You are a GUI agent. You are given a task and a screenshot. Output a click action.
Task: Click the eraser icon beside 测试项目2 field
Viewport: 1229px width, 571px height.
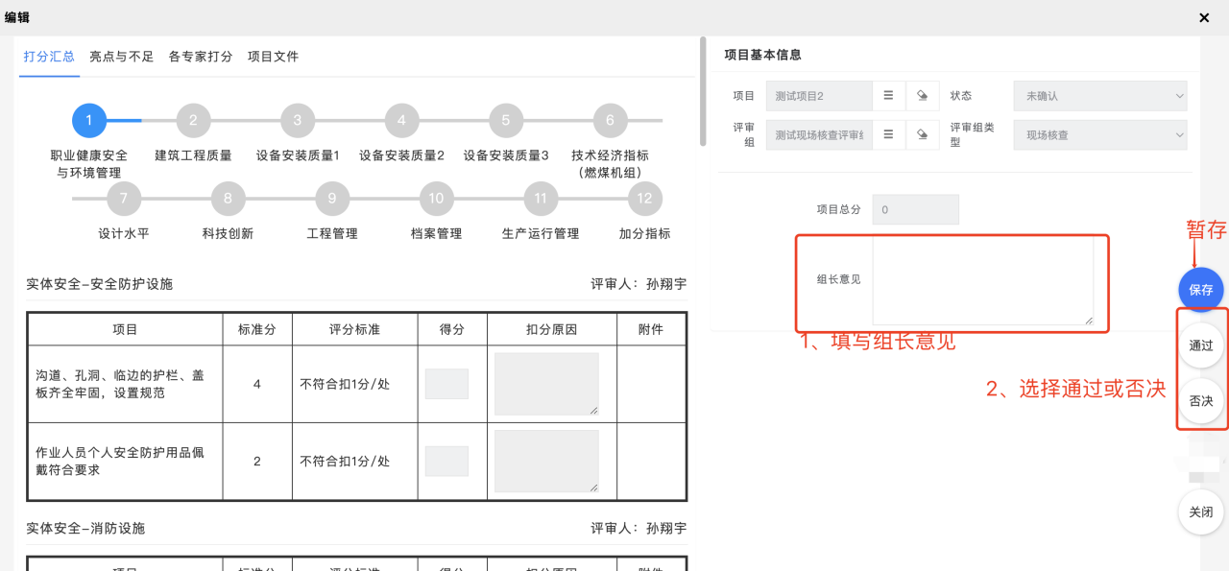click(922, 96)
